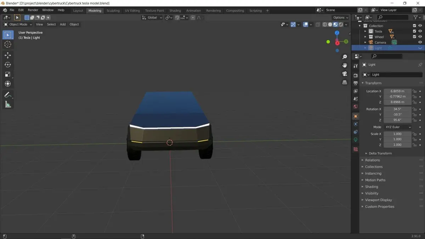Open the Render menu
The image size is (425, 239).
tap(33, 10)
